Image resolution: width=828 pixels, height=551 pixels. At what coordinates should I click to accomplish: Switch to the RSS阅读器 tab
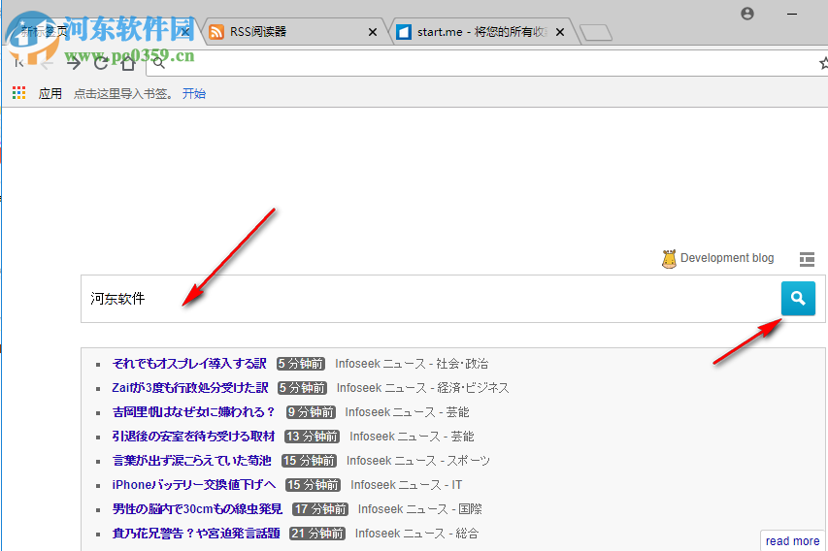(296, 32)
